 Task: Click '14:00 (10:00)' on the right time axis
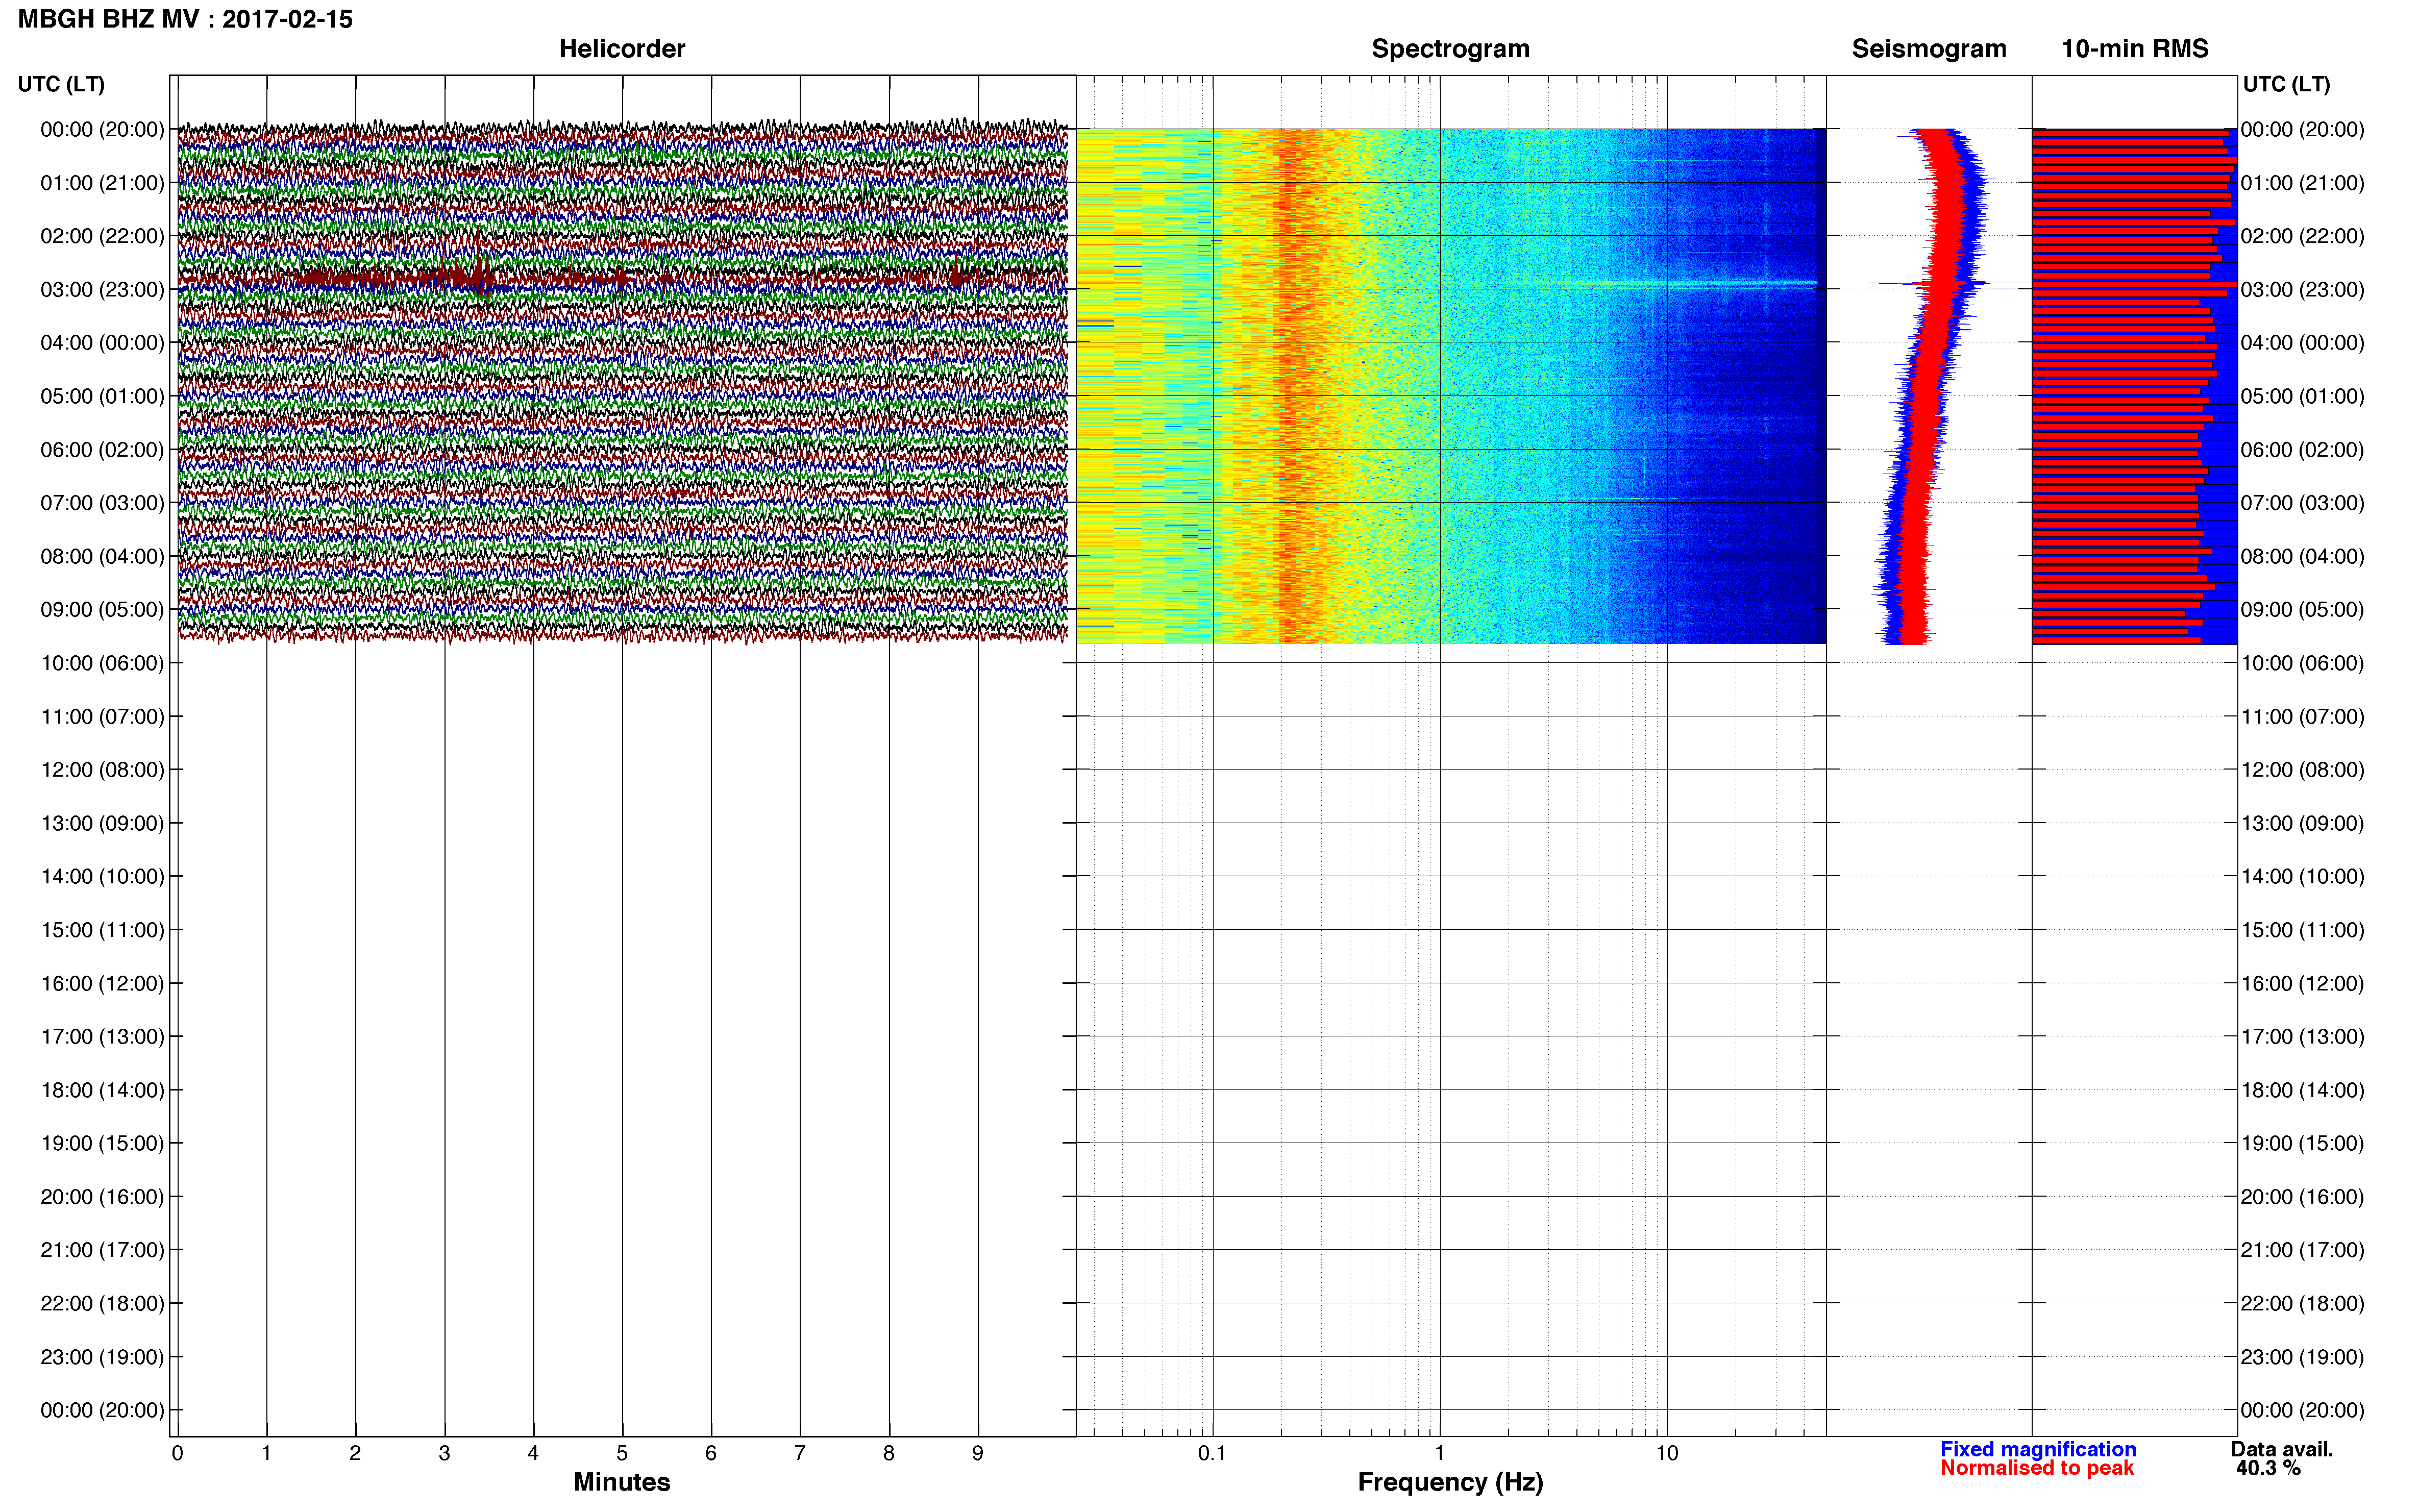click(x=2302, y=877)
